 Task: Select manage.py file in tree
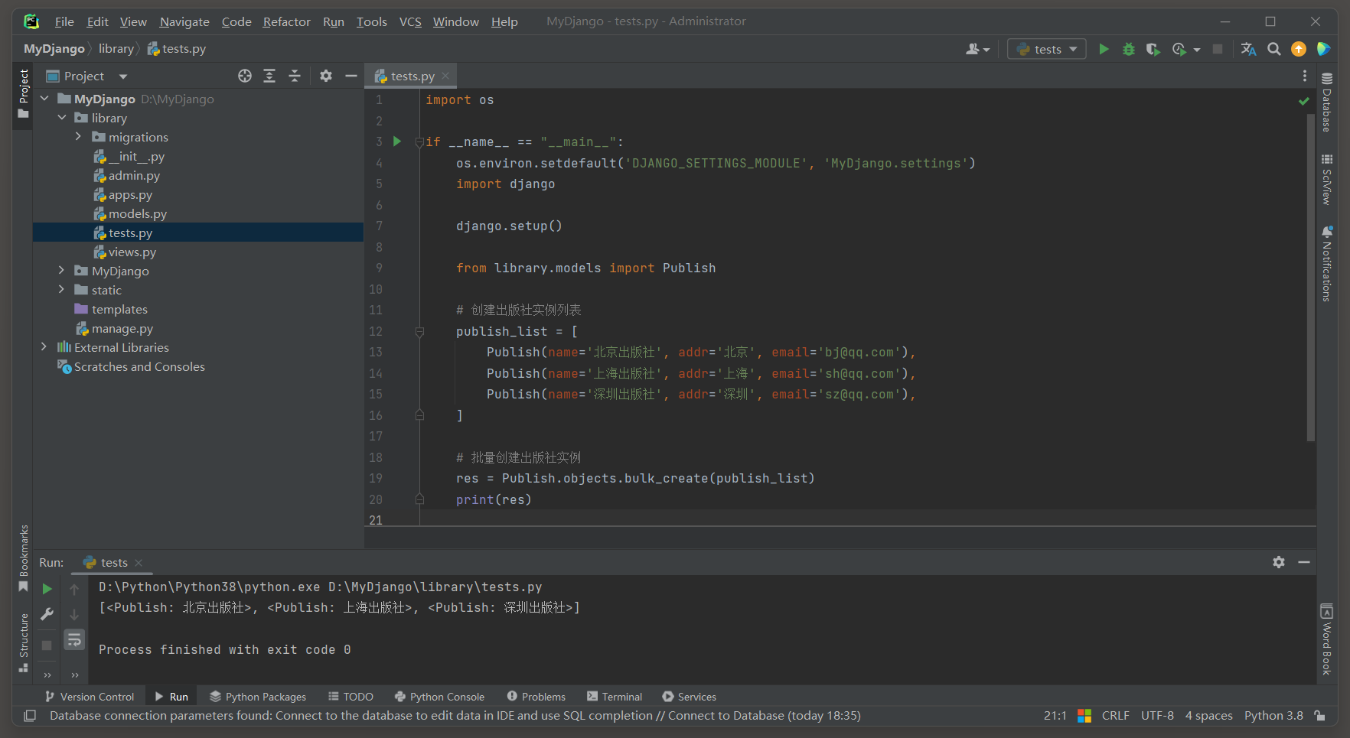click(x=122, y=328)
